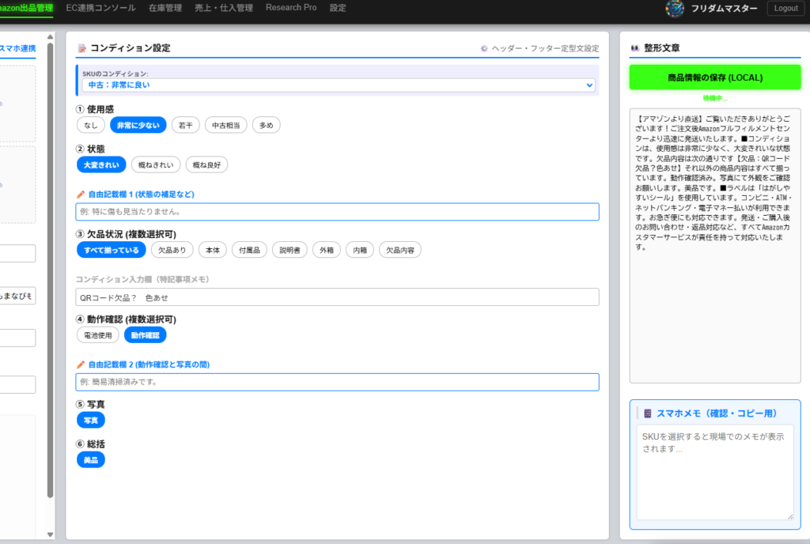Click the Logout button
The width and height of the screenshot is (810, 544).
point(785,8)
